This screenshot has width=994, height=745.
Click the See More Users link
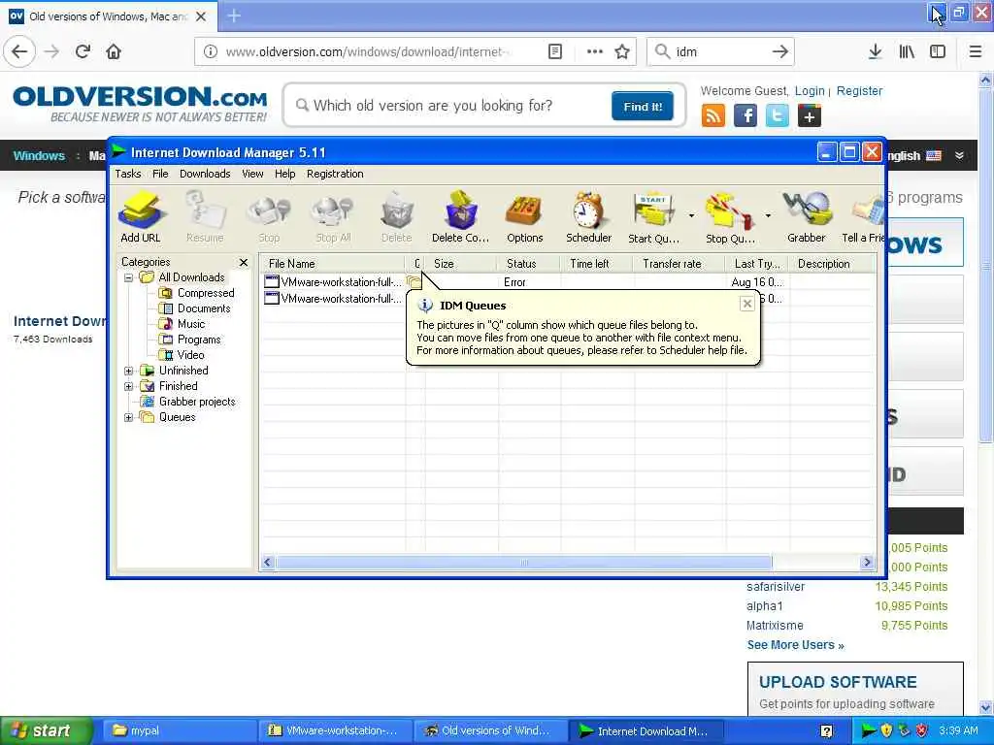point(795,645)
